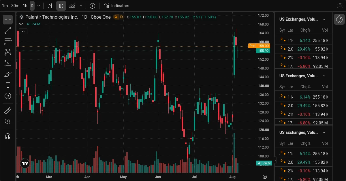Switch chart style to Bars
This screenshot has height=181, width=346.
point(50,6)
